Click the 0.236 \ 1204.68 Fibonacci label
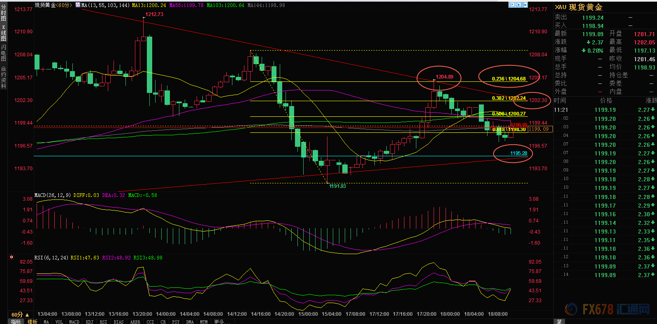Viewport: 657px width, 324px height. [509, 79]
